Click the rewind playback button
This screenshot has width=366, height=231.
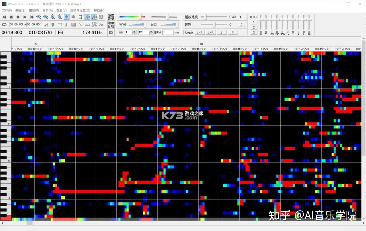point(4,17)
